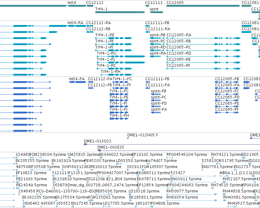Select protein spirit-PB
Screen dimensions: 260x208
pos(156,94)
